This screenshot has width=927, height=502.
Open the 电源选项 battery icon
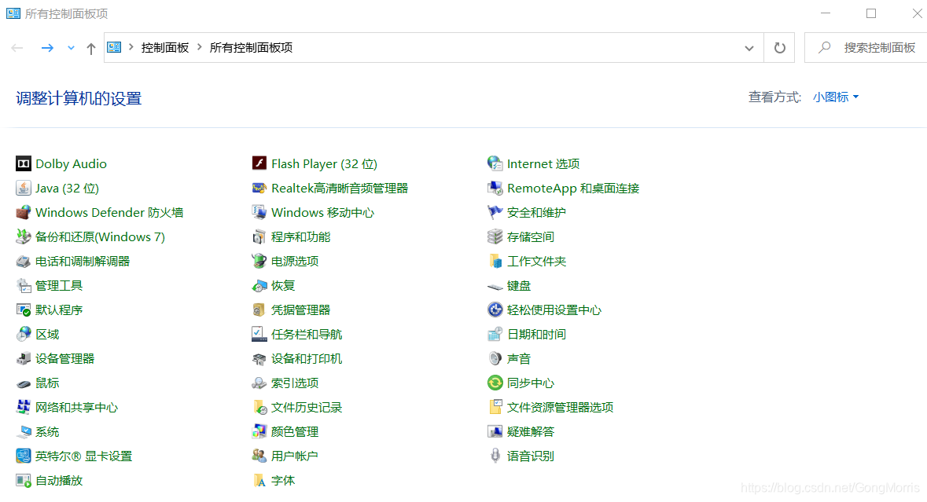(259, 261)
